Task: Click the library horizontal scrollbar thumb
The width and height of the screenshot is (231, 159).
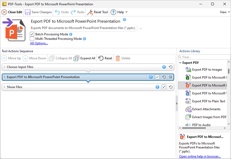Action: 194,128
